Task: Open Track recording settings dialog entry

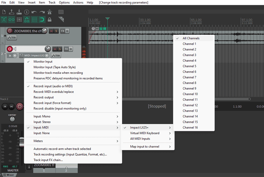Action: coord(73,155)
